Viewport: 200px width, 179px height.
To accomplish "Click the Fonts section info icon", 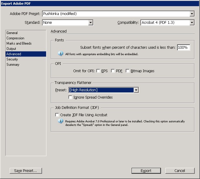I will tap(60, 53).
